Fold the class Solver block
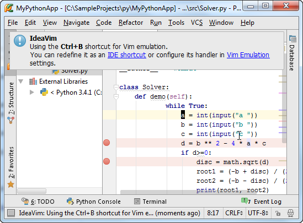Image resolution: width=303 pixels, height=223 pixels. coord(116,88)
